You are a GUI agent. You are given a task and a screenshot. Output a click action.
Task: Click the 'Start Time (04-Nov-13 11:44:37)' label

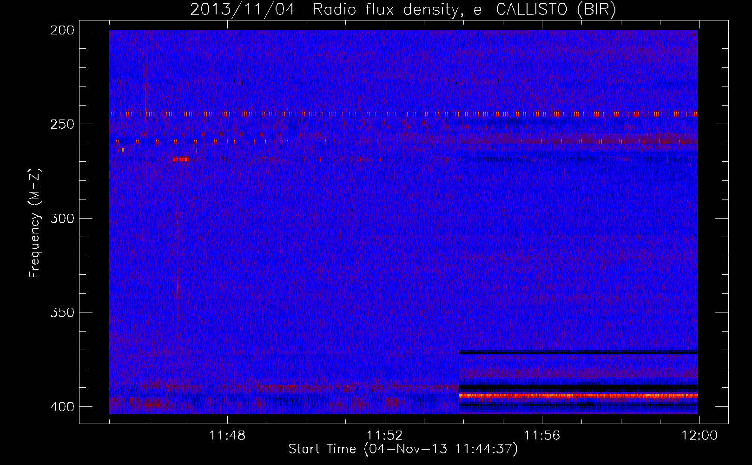[403, 449]
